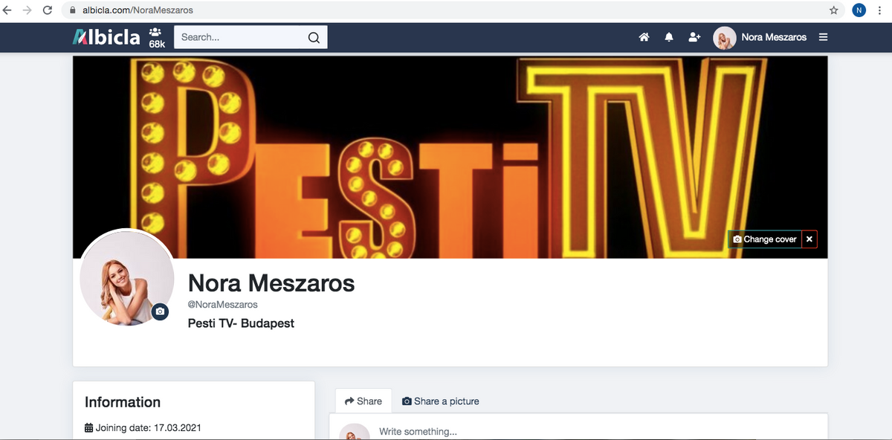This screenshot has height=440, width=892.
Task: Click Change cover button
Action: tap(765, 239)
